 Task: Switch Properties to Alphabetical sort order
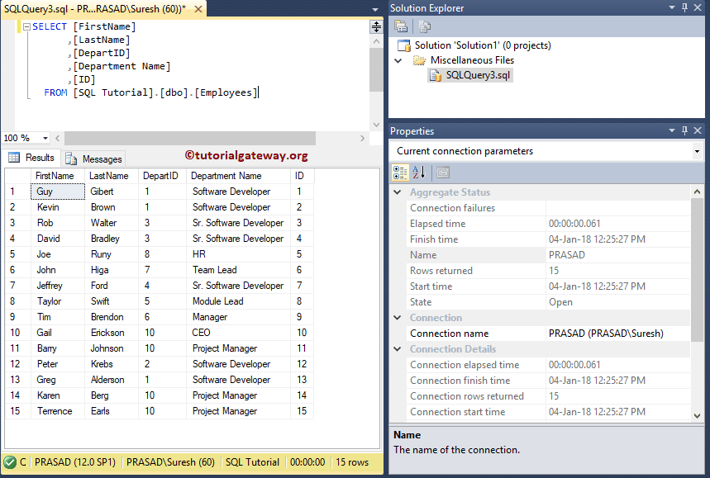418,172
